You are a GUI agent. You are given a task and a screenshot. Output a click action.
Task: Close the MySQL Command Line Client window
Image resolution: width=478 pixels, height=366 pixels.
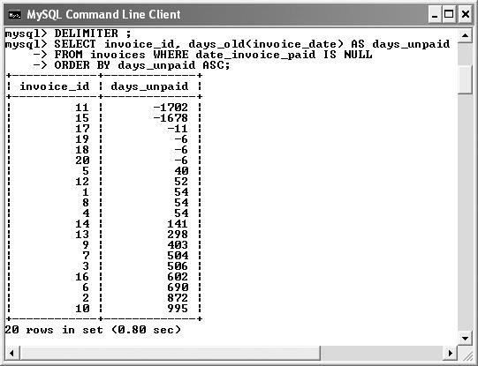[466, 15]
